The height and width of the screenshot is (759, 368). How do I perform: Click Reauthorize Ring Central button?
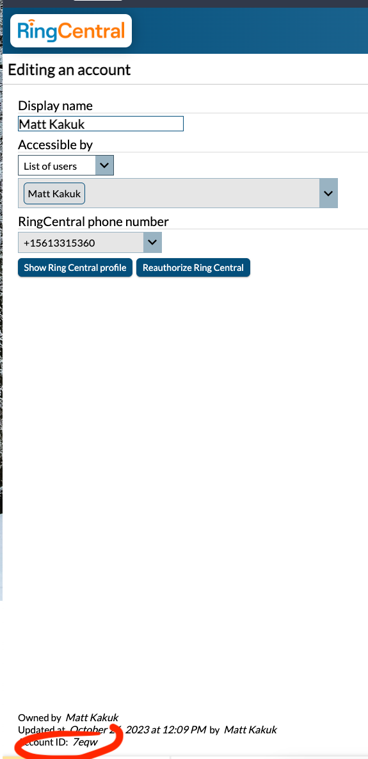pyautogui.click(x=193, y=268)
